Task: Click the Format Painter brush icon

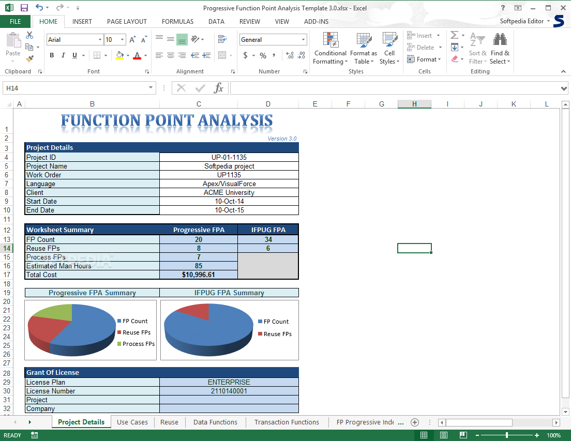Action: (29, 58)
